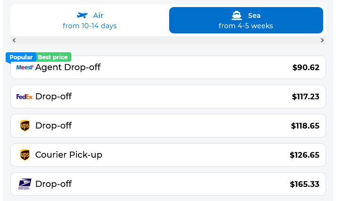Click the airplane icon on Air tab
The width and height of the screenshot is (343, 201).
click(x=82, y=15)
